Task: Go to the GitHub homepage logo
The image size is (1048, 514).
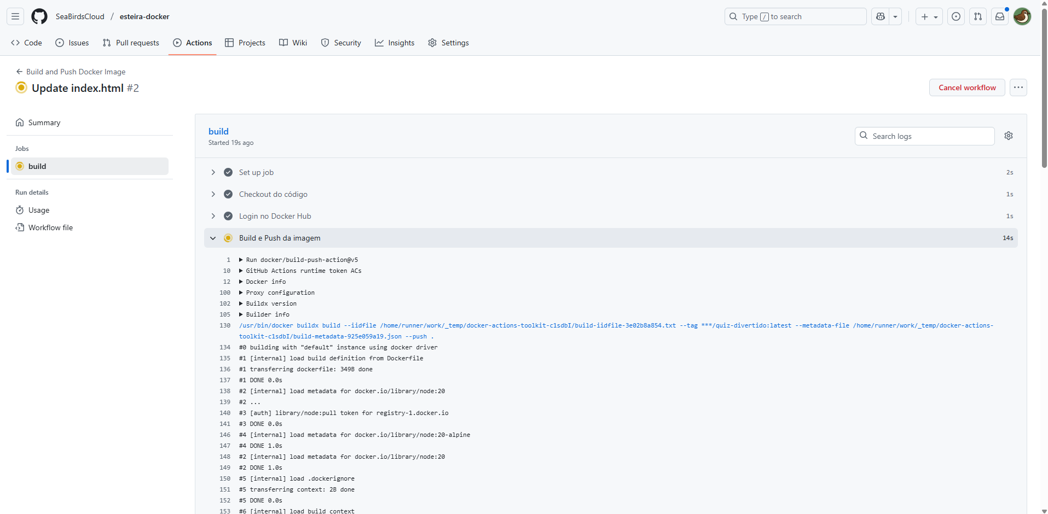Action: click(x=39, y=16)
